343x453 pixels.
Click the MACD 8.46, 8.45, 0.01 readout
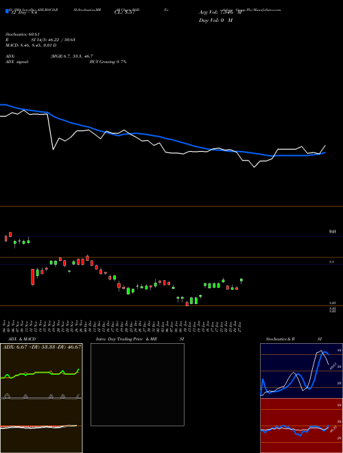pos(31,45)
